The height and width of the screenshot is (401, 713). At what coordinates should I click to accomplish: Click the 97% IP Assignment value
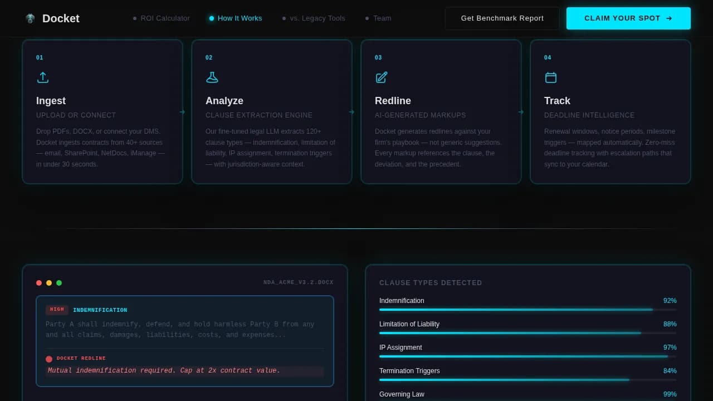pos(670,348)
